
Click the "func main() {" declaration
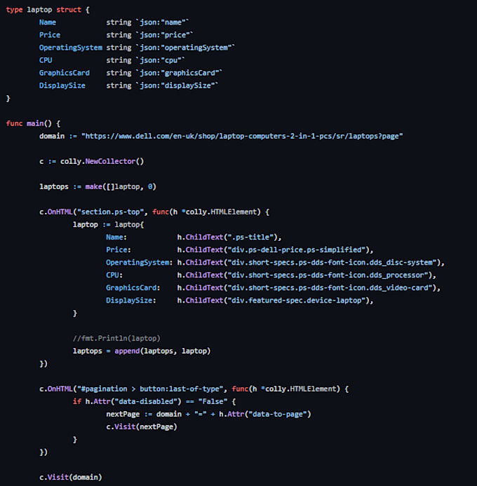[33, 123]
